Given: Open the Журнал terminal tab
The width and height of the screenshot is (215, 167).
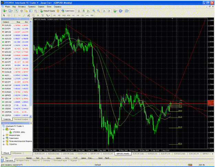Looking at the screenshot, I should coord(74,160).
